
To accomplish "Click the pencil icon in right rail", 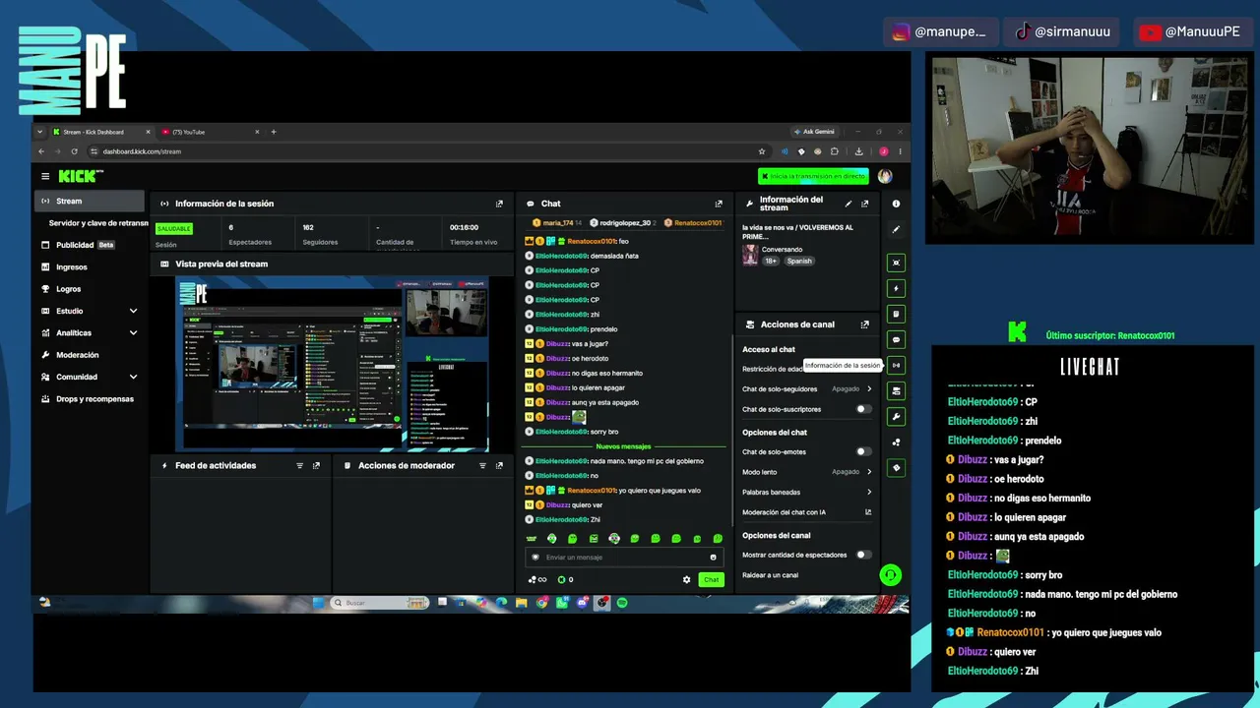I will (896, 229).
